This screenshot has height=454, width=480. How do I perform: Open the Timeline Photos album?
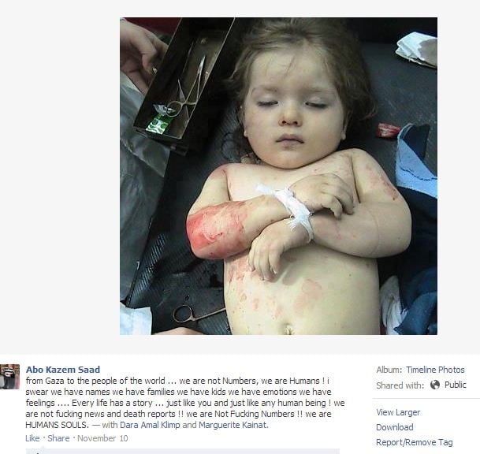tap(435, 370)
